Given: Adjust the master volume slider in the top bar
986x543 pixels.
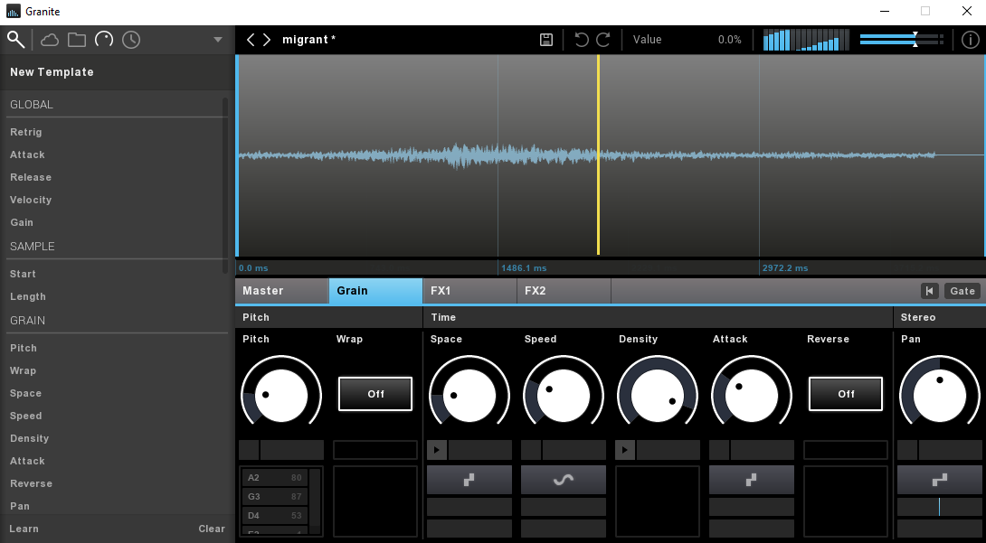Looking at the screenshot, I should 901,40.
